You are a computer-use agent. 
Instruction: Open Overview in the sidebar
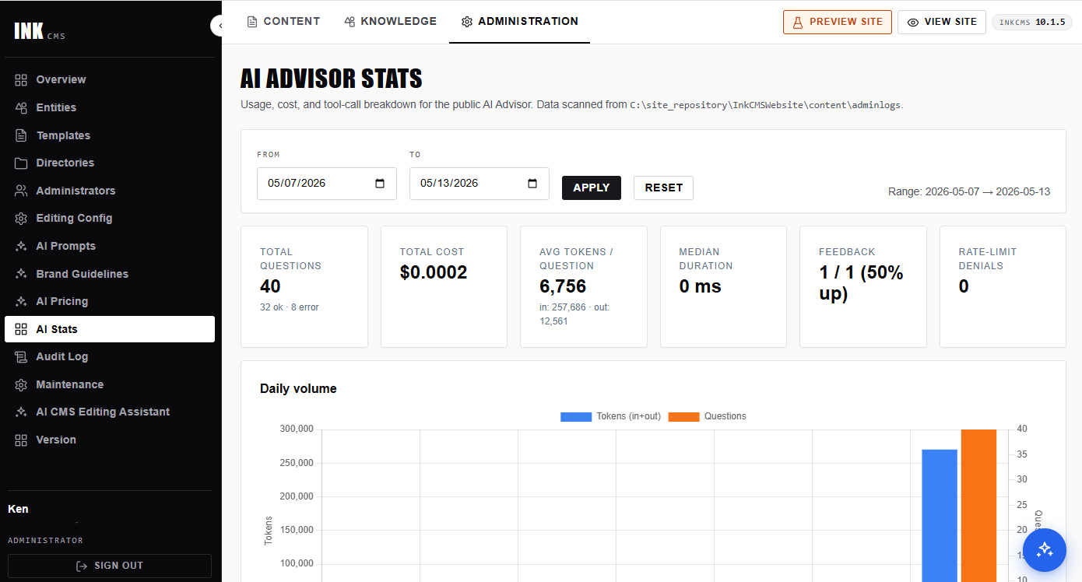[110, 79]
